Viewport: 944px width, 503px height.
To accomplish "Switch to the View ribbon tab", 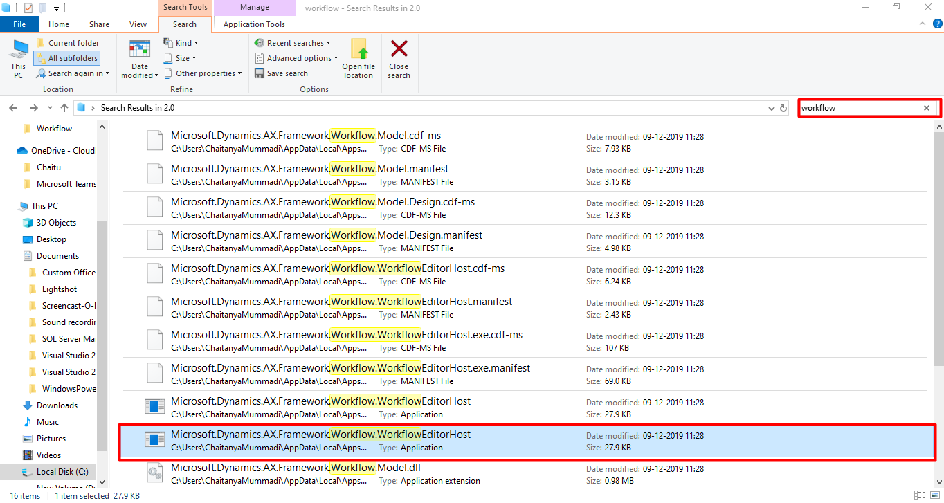I will click(138, 24).
